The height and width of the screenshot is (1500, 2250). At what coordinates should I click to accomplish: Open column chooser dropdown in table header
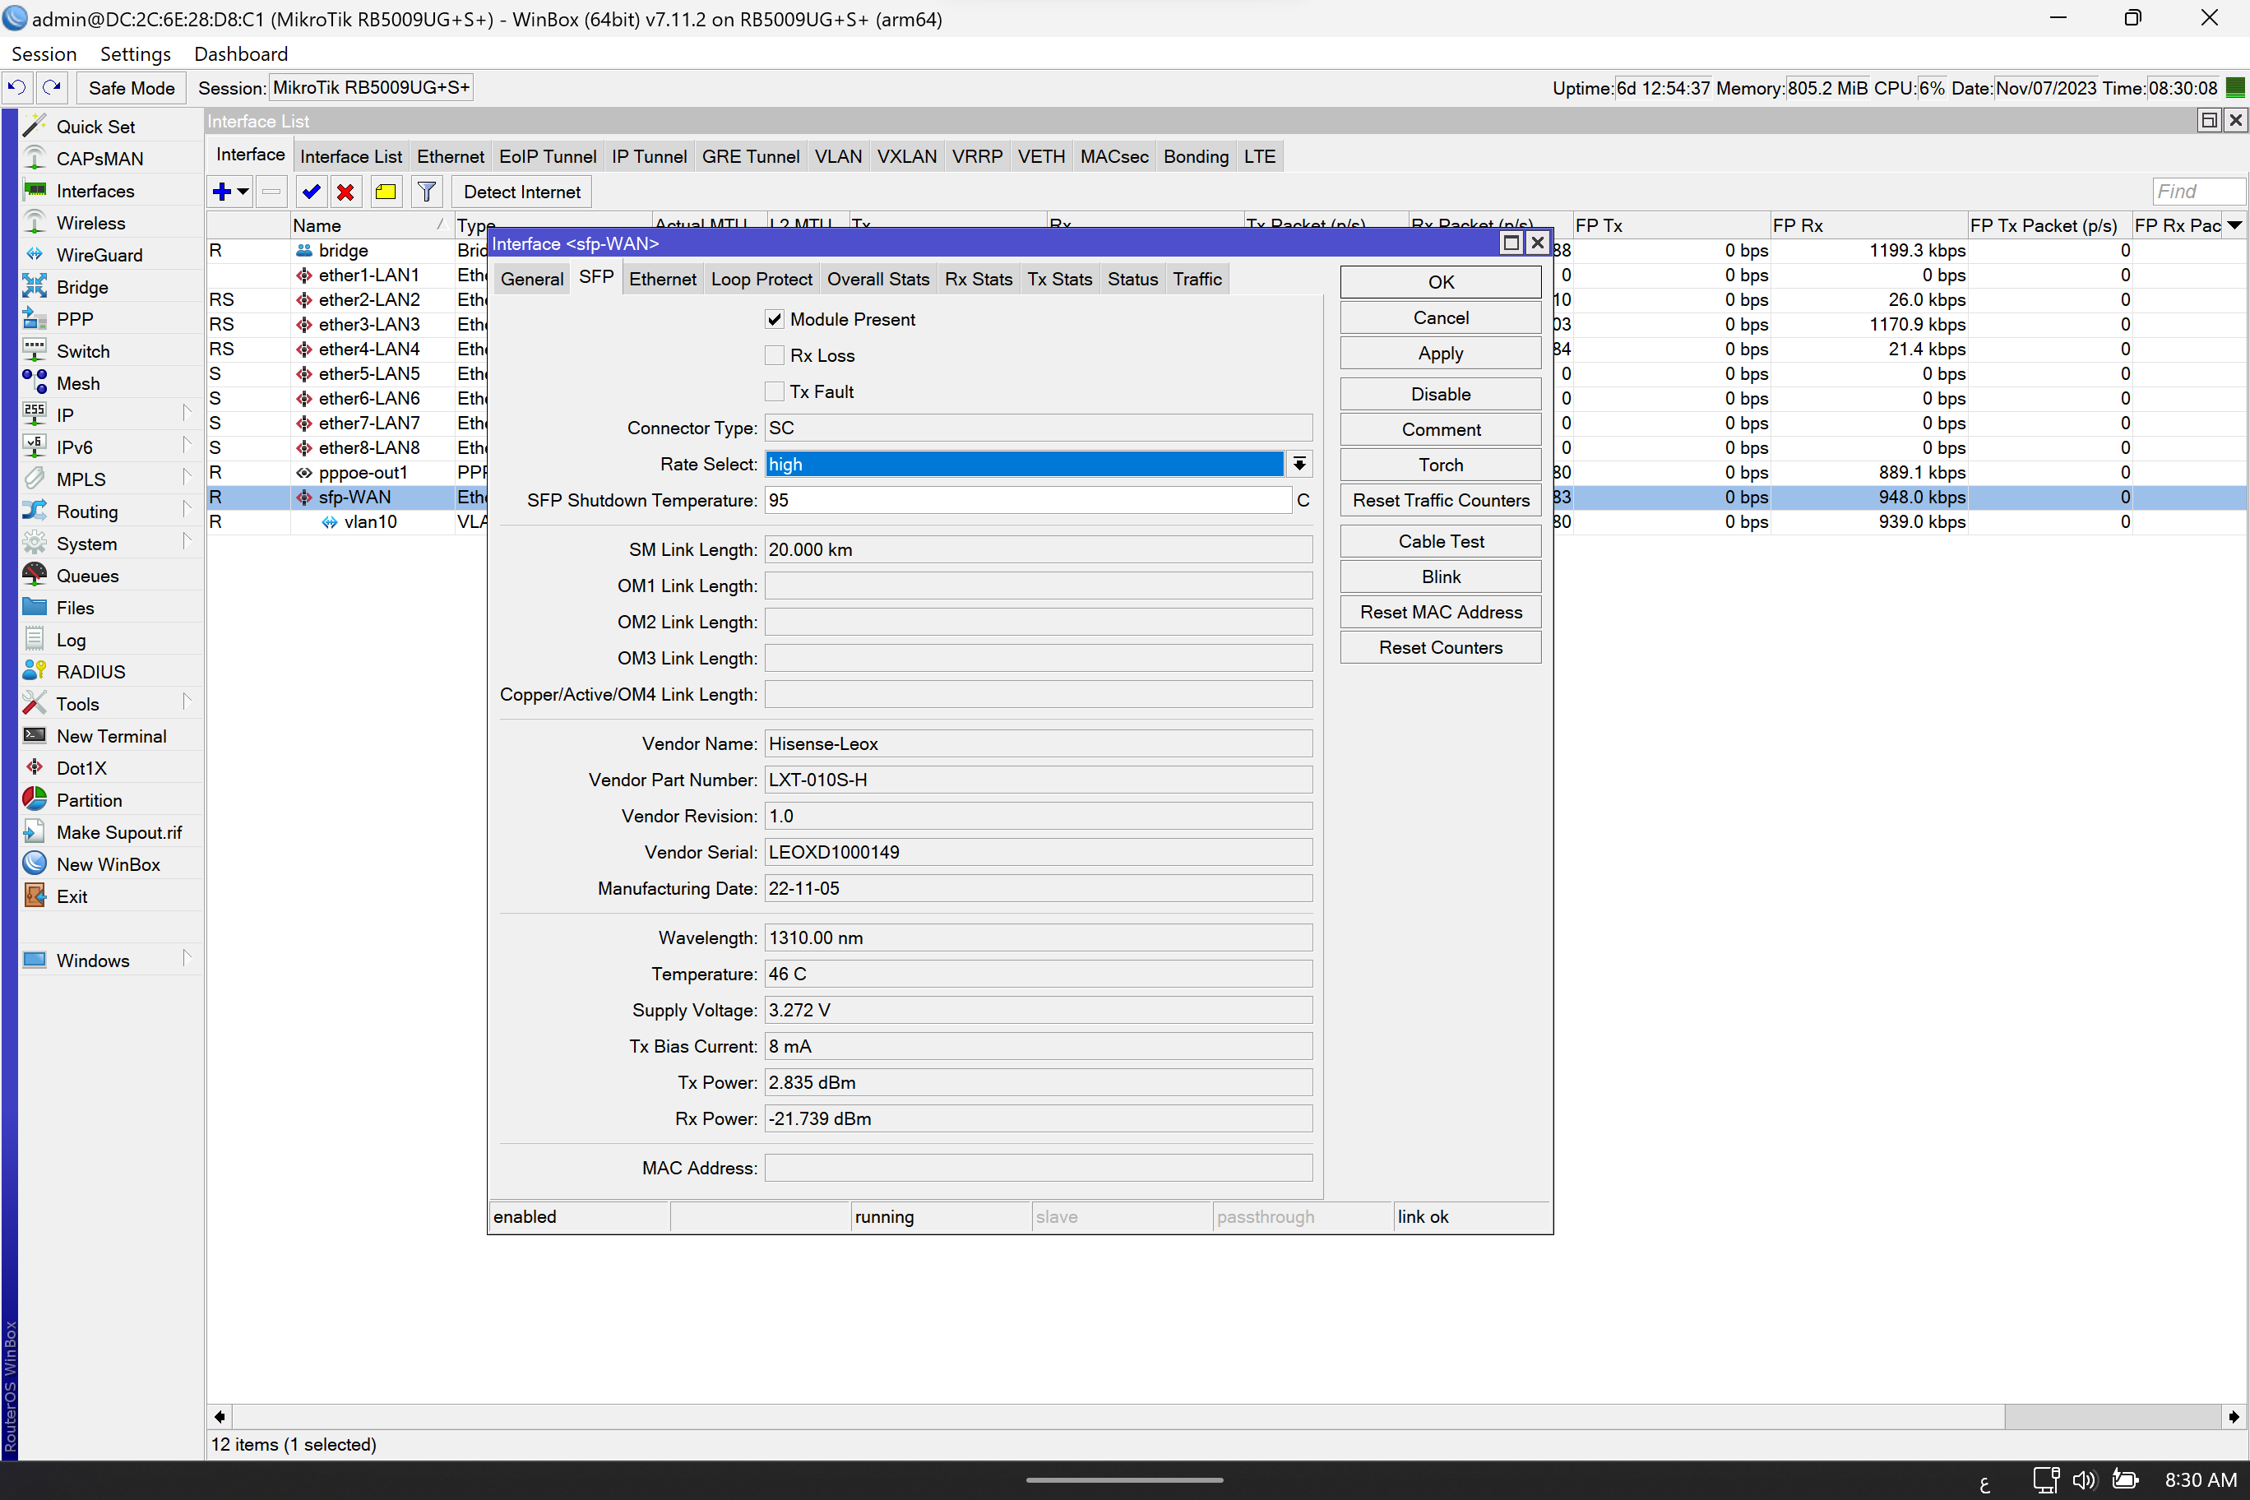(x=2234, y=225)
